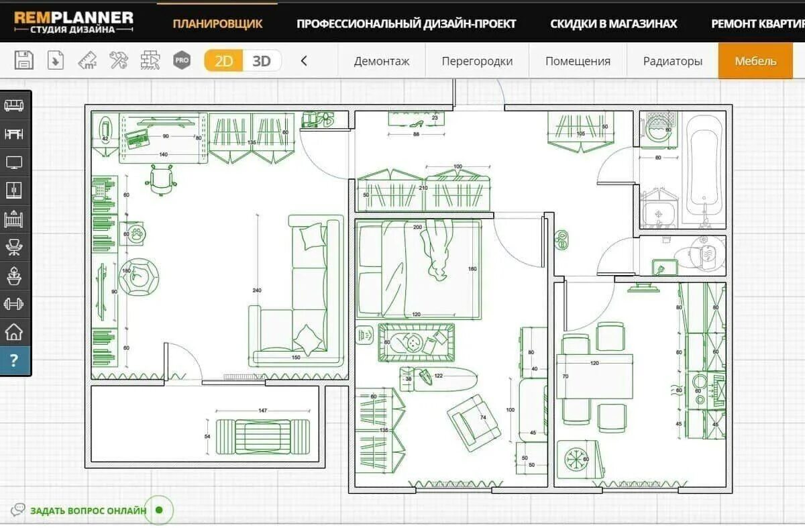Screen dimensions: 805x528
Task: Open Ремонт квартир menu item
Action: click(x=758, y=23)
